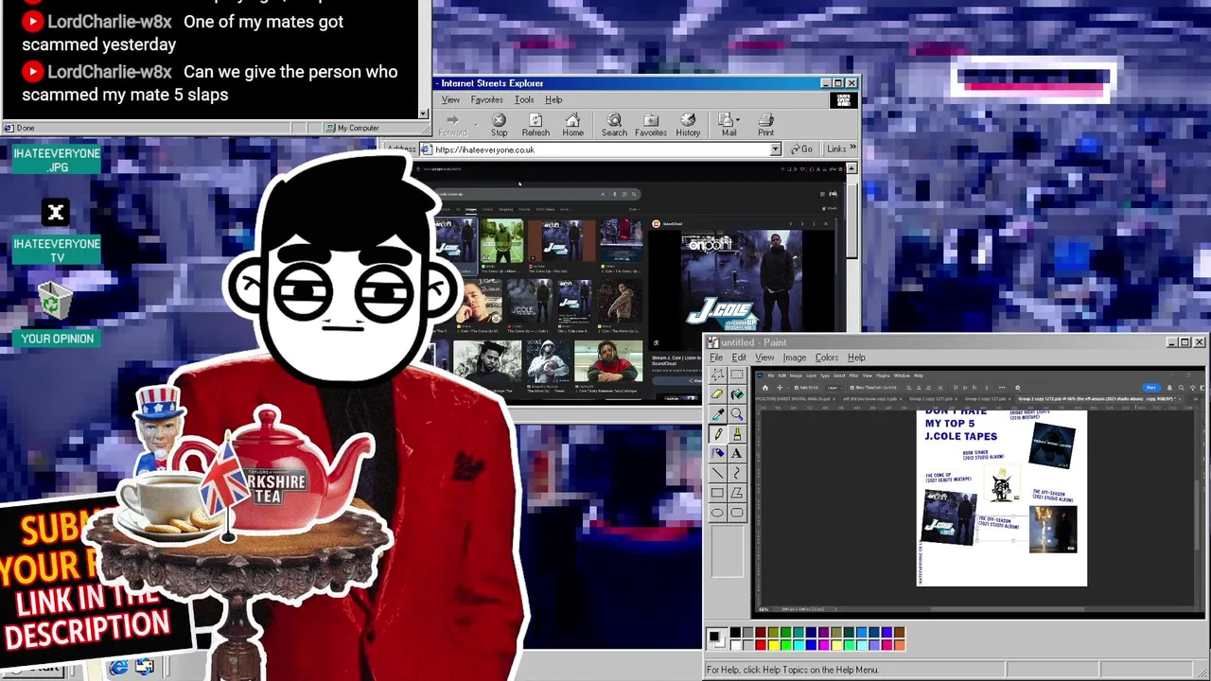Viewport: 1211px width, 681px height.
Task: Select the Curve tool in Paint
Action: click(737, 473)
